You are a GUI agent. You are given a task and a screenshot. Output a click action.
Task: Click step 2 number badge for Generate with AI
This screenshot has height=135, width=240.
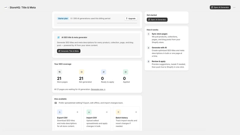pos(148,48)
